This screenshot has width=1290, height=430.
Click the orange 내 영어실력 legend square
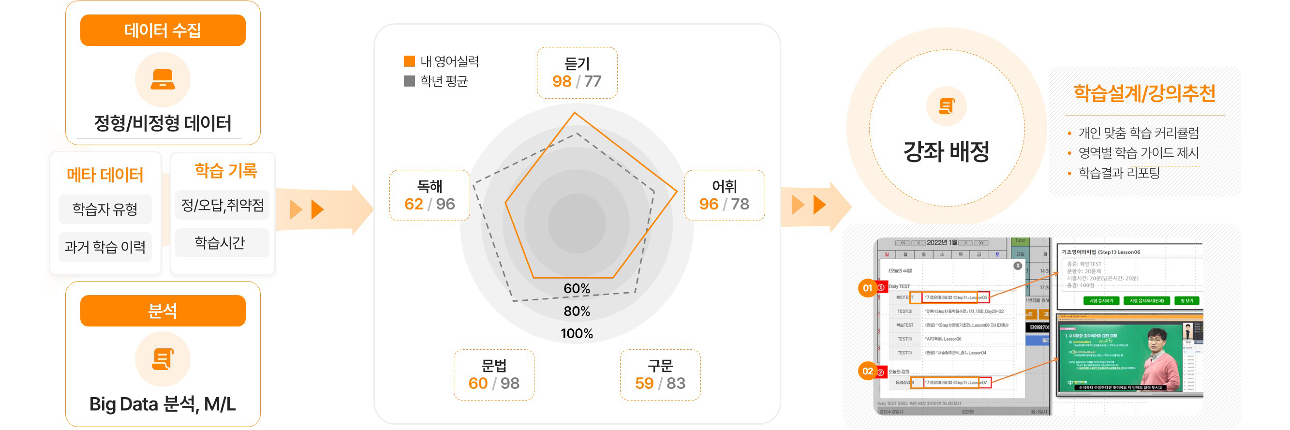409,61
